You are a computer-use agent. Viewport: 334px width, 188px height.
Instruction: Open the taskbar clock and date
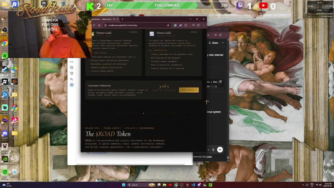pos(327,185)
